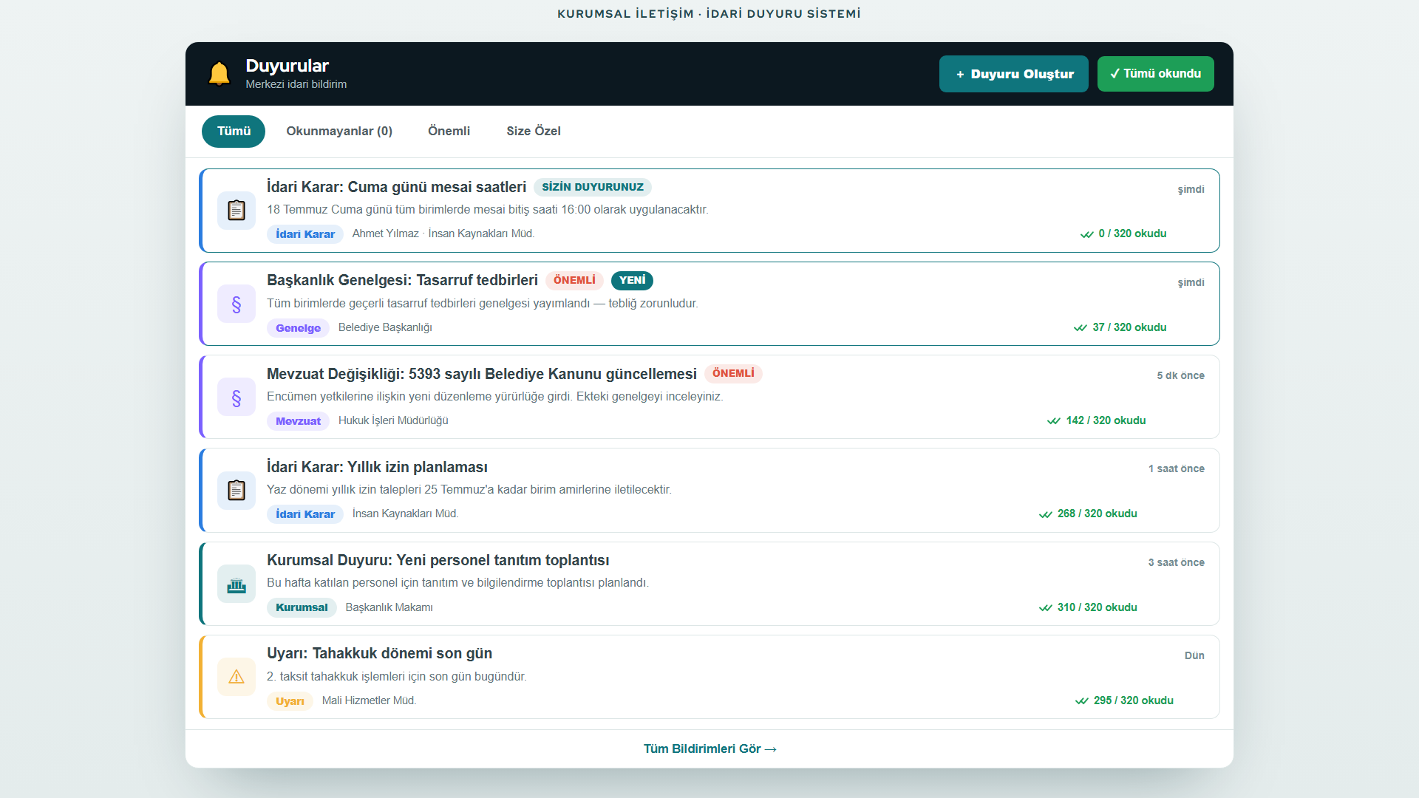Image resolution: width=1419 pixels, height=798 pixels.
Task: Click the 142 / 320 okudu read count
Action: [1106, 420]
